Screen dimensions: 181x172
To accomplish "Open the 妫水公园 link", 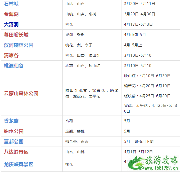I will [14, 131].
